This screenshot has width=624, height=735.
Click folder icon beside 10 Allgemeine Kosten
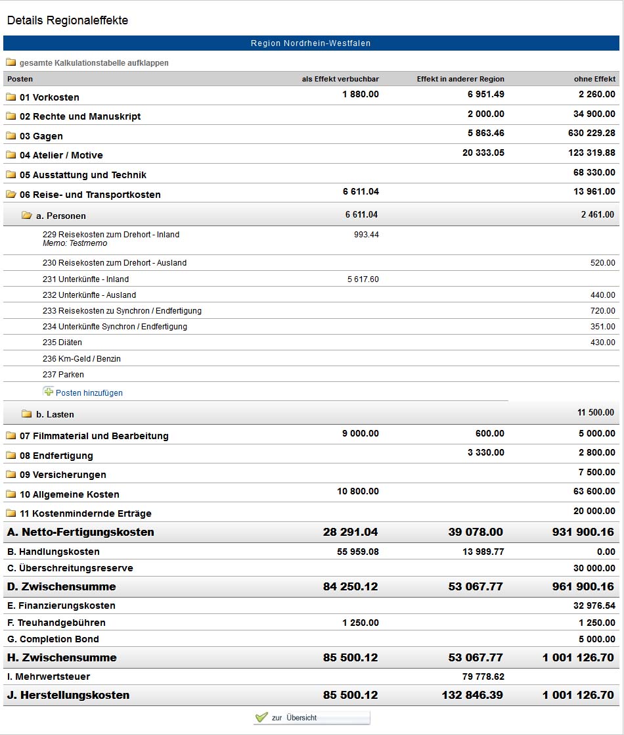point(11,494)
